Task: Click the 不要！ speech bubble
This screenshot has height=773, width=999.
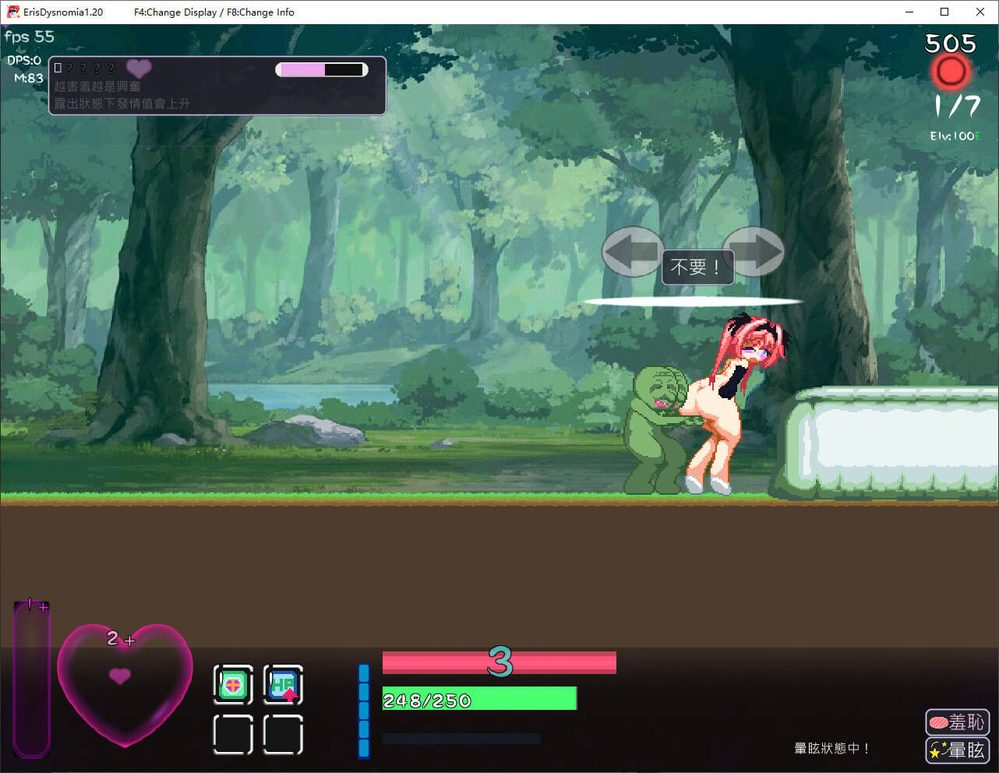Action: [697, 267]
